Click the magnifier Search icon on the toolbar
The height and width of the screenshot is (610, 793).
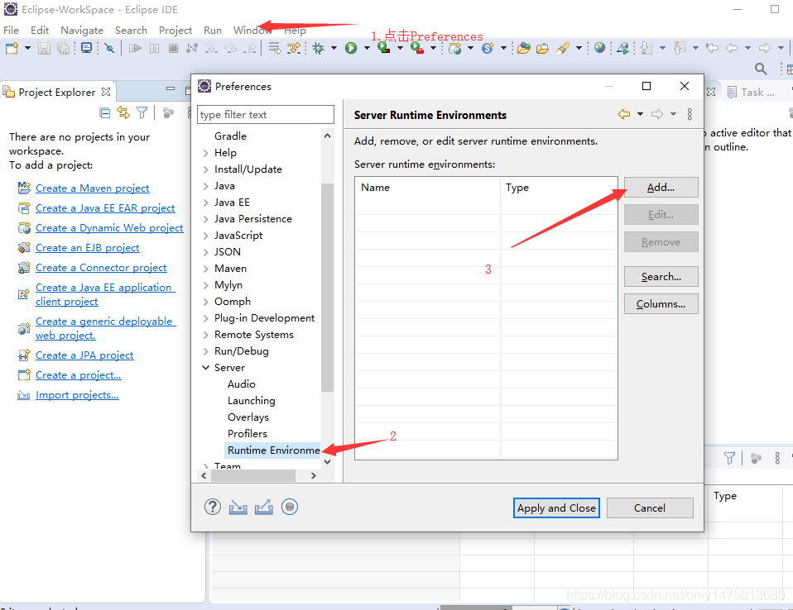[761, 68]
